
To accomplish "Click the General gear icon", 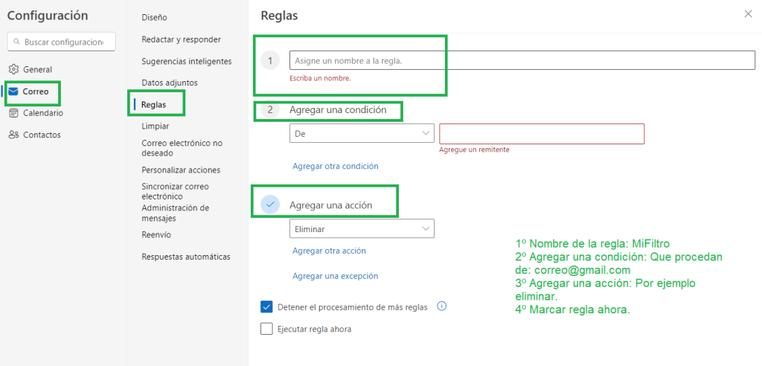I will click(x=13, y=69).
